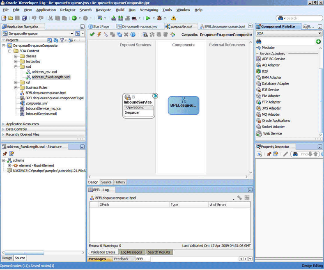Click the Debug bug icon

pyautogui.click(x=159, y=18)
